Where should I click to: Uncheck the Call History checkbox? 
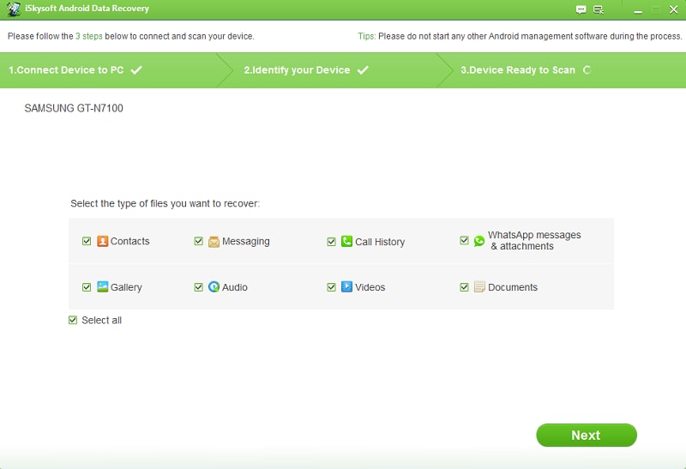tap(331, 242)
